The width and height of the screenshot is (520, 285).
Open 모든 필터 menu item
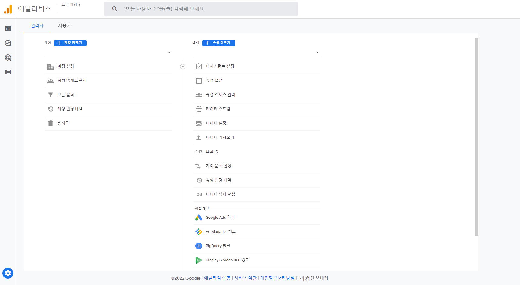coord(108,95)
